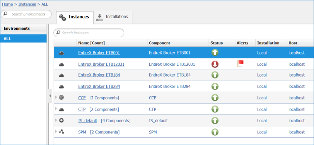Click 'localhost' in the CTP row

pyautogui.click(x=296, y=109)
